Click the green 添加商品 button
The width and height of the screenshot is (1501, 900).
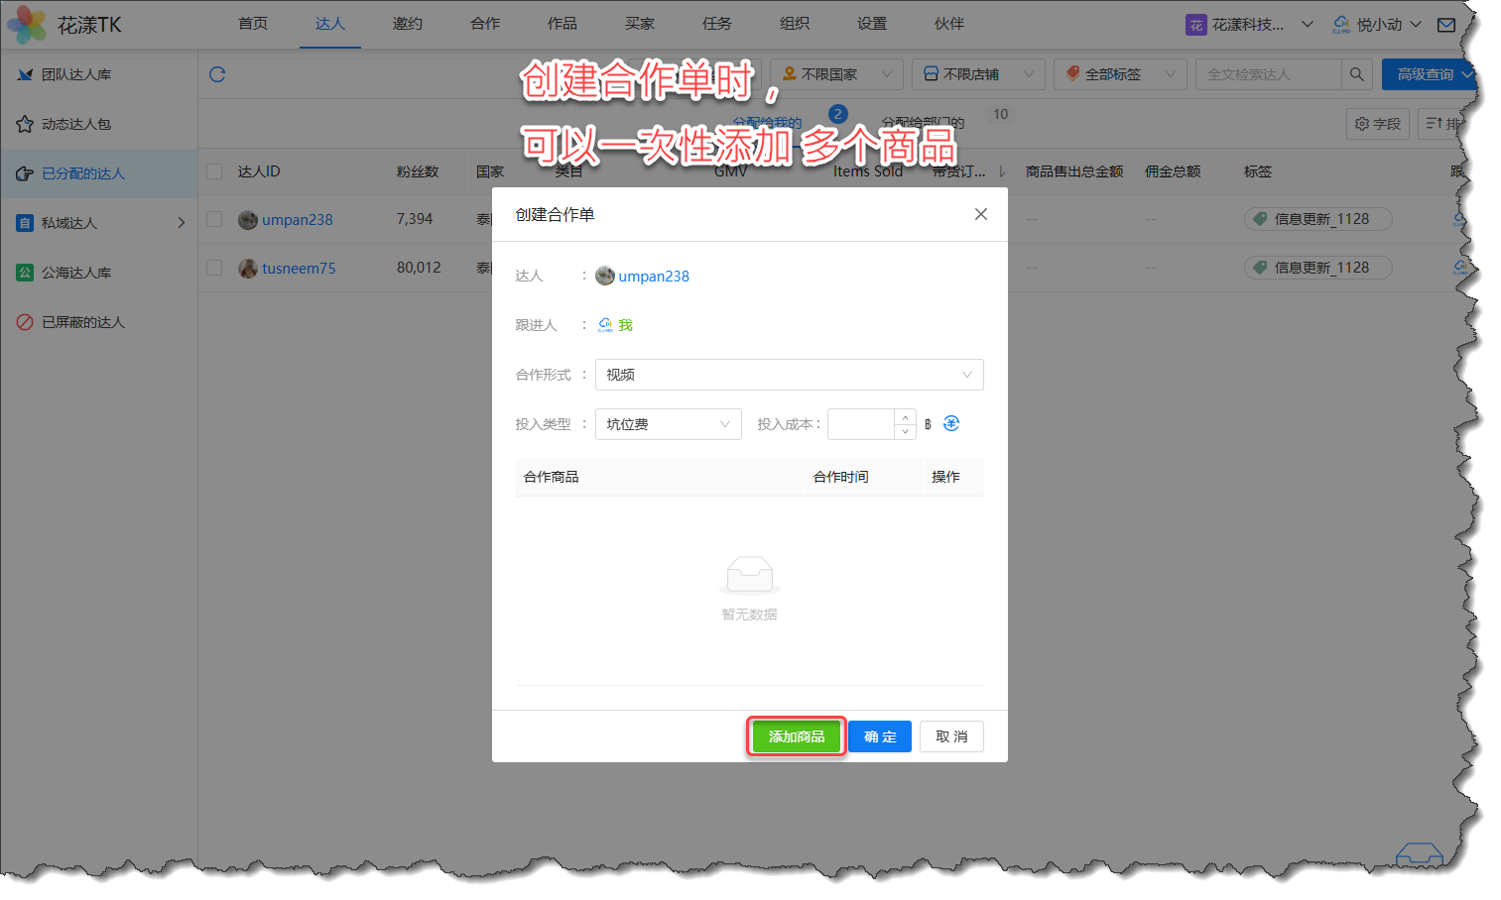(796, 736)
